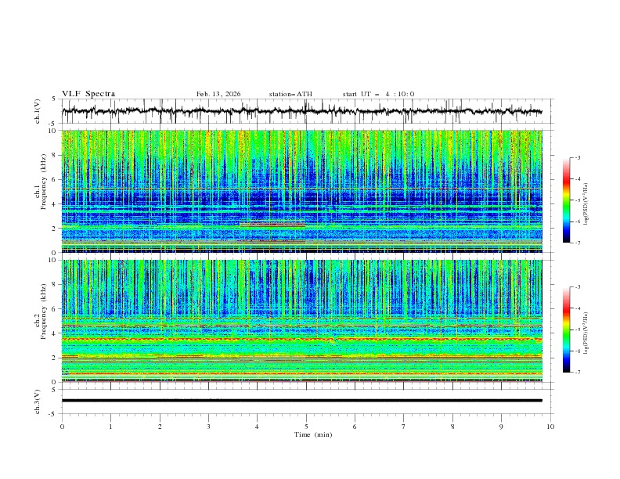Click the ch.1(V) waveform trace panel
This screenshot has width=620, height=479.
point(305,111)
